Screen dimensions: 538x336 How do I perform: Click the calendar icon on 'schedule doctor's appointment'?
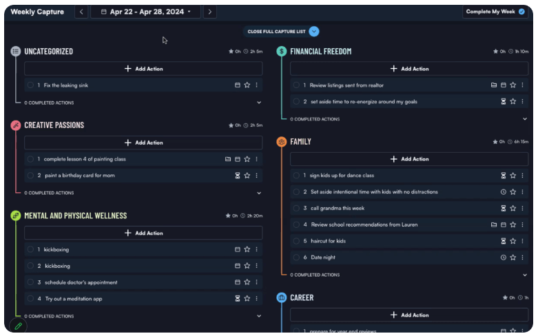pyautogui.click(x=238, y=282)
